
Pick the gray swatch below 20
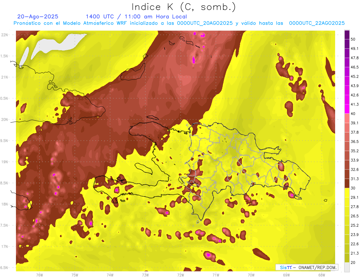coord(347,267)
